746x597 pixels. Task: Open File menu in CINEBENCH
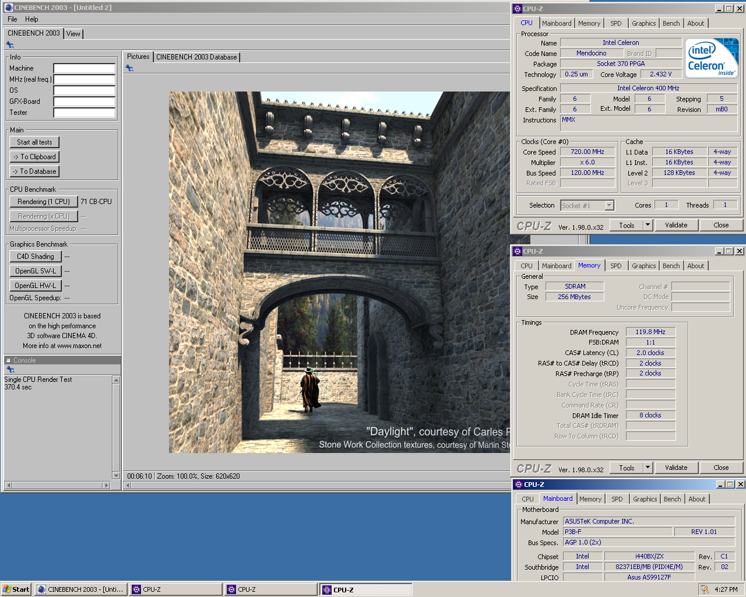12,19
